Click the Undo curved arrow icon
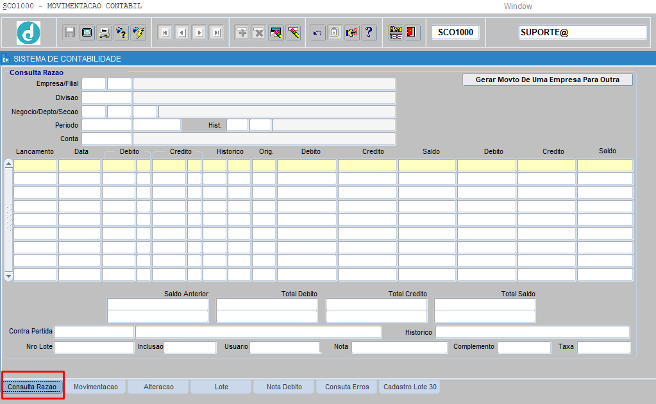This screenshot has height=404, width=656. click(x=317, y=32)
